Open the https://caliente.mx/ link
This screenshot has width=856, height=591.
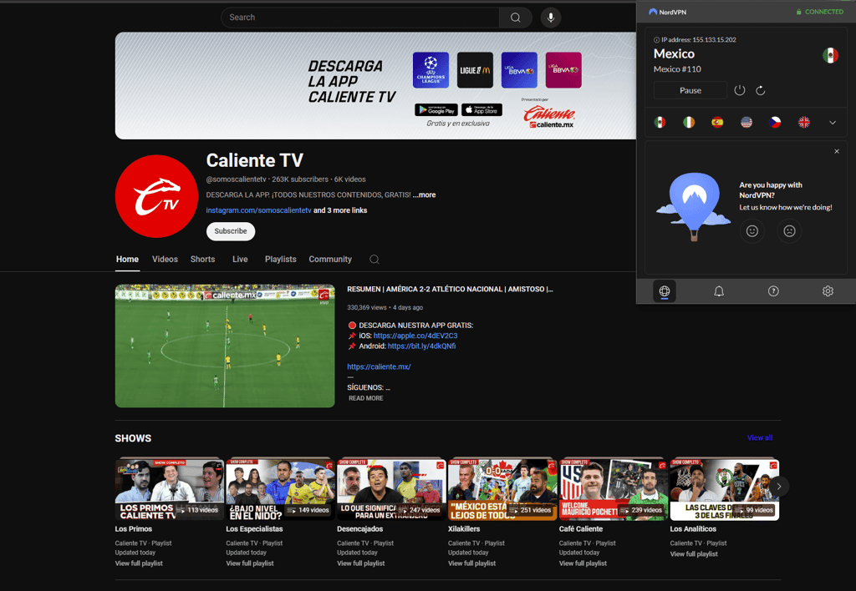tap(379, 367)
